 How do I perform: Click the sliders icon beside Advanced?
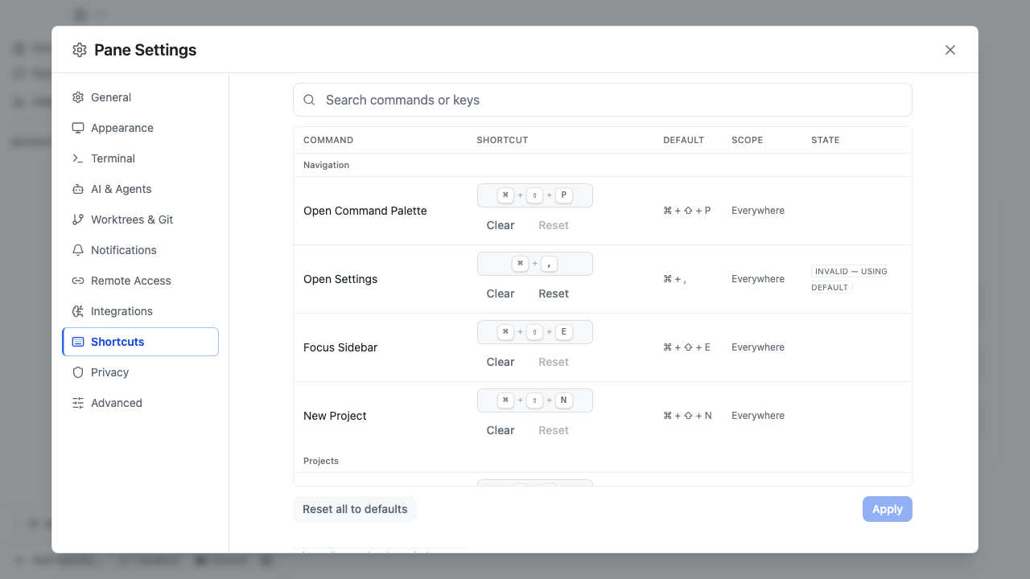pos(78,403)
